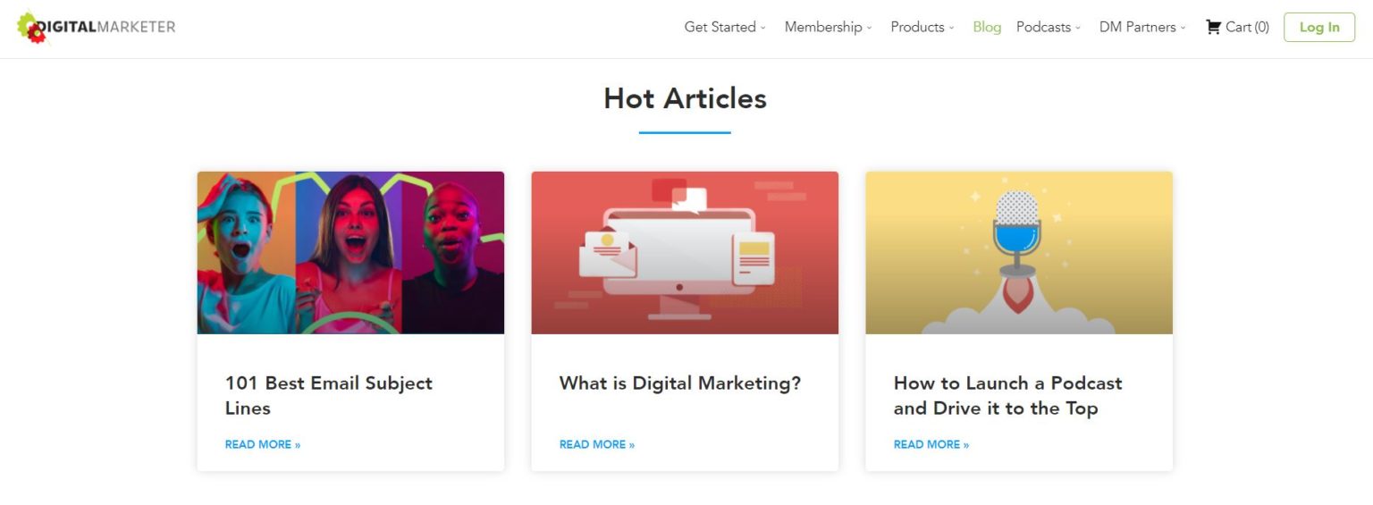Click Read More under podcast launch article
This screenshot has height=505, width=1373.
click(931, 444)
